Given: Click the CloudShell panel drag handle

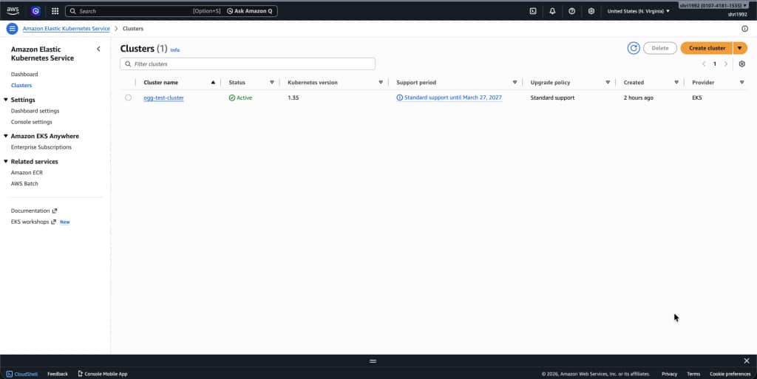Looking at the screenshot, I should 373,361.
